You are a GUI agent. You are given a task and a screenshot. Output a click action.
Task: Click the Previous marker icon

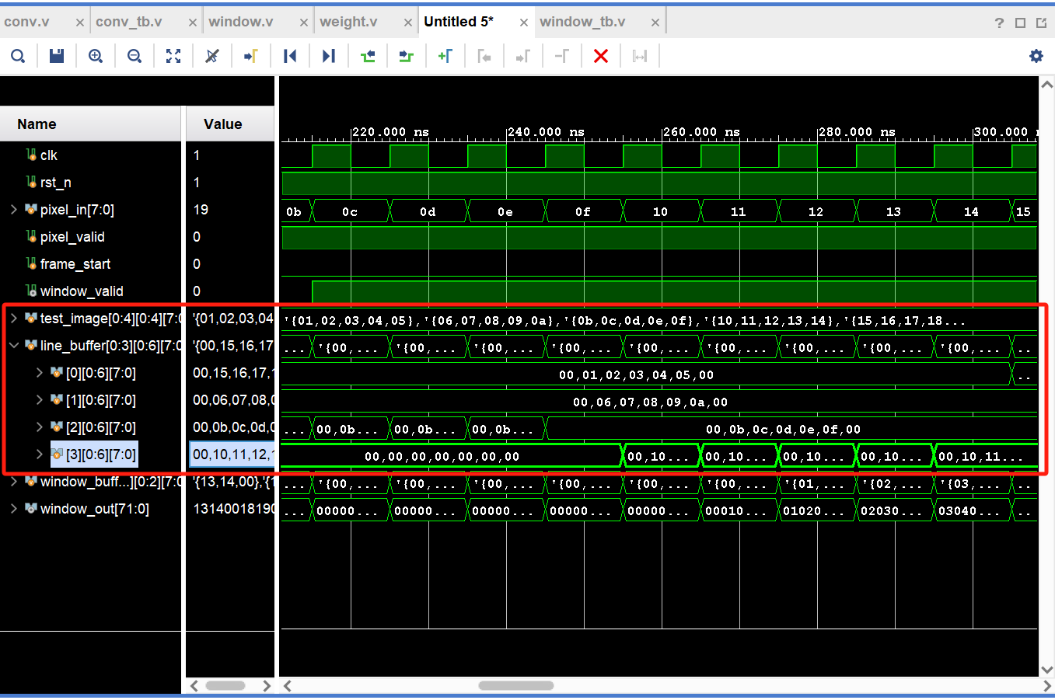point(484,56)
